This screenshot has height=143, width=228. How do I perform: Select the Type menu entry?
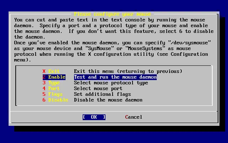point(54,83)
